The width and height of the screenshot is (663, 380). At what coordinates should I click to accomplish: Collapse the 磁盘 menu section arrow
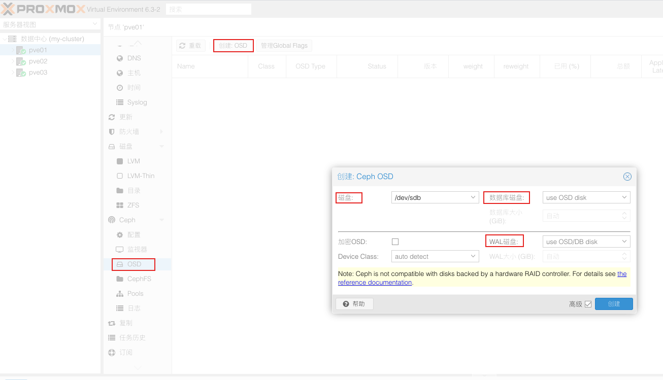162,147
